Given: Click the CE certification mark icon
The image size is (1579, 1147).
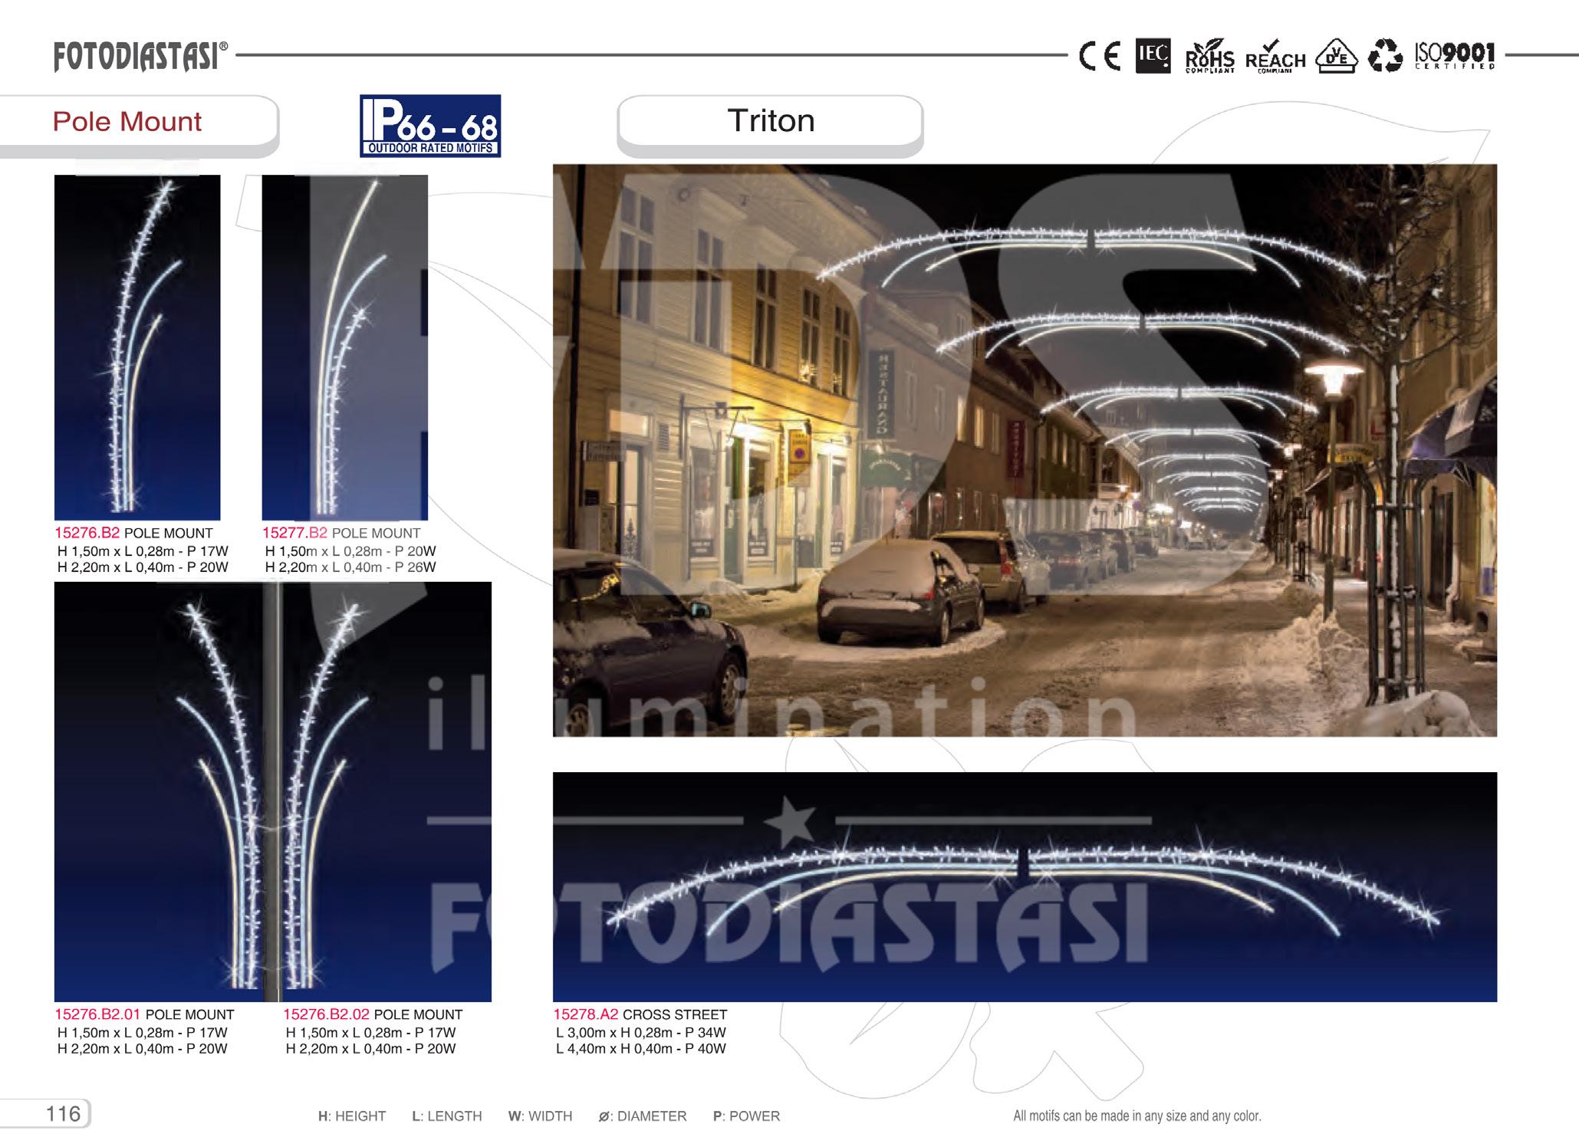Looking at the screenshot, I should pos(1099,56).
